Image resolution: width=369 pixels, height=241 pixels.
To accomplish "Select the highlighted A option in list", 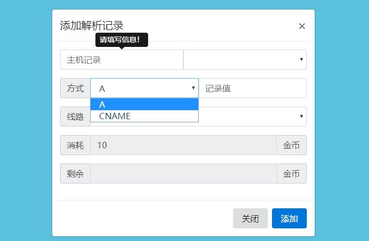I will click(144, 104).
